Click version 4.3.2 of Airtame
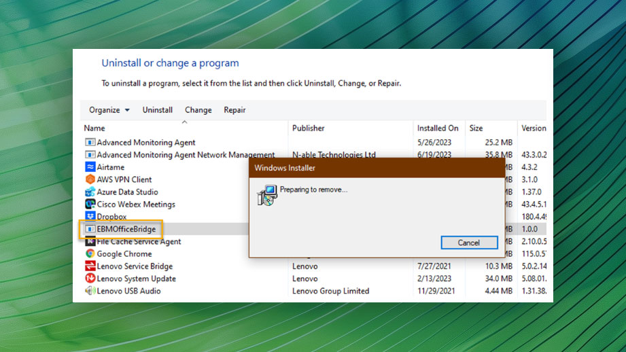Viewport: 626px width, 352px height. tap(529, 167)
